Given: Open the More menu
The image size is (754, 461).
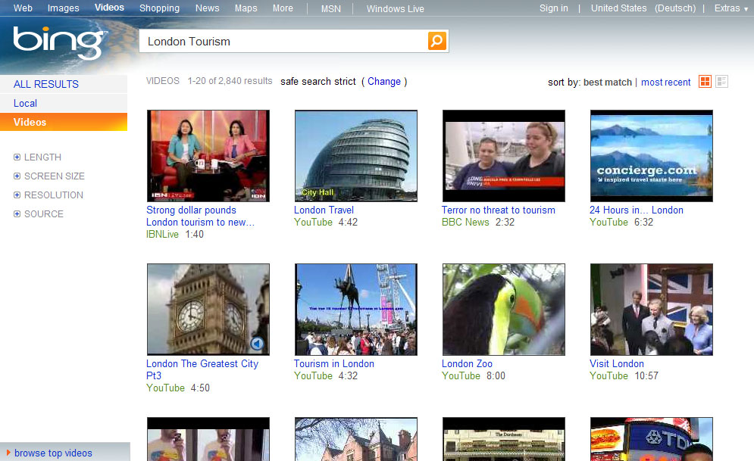Looking at the screenshot, I should pos(283,8).
